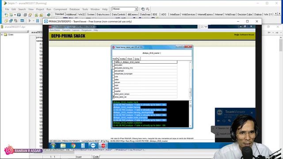
Task: Open the Laporan menu in remote app
Action: pyautogui.click(x=76, y=30)
